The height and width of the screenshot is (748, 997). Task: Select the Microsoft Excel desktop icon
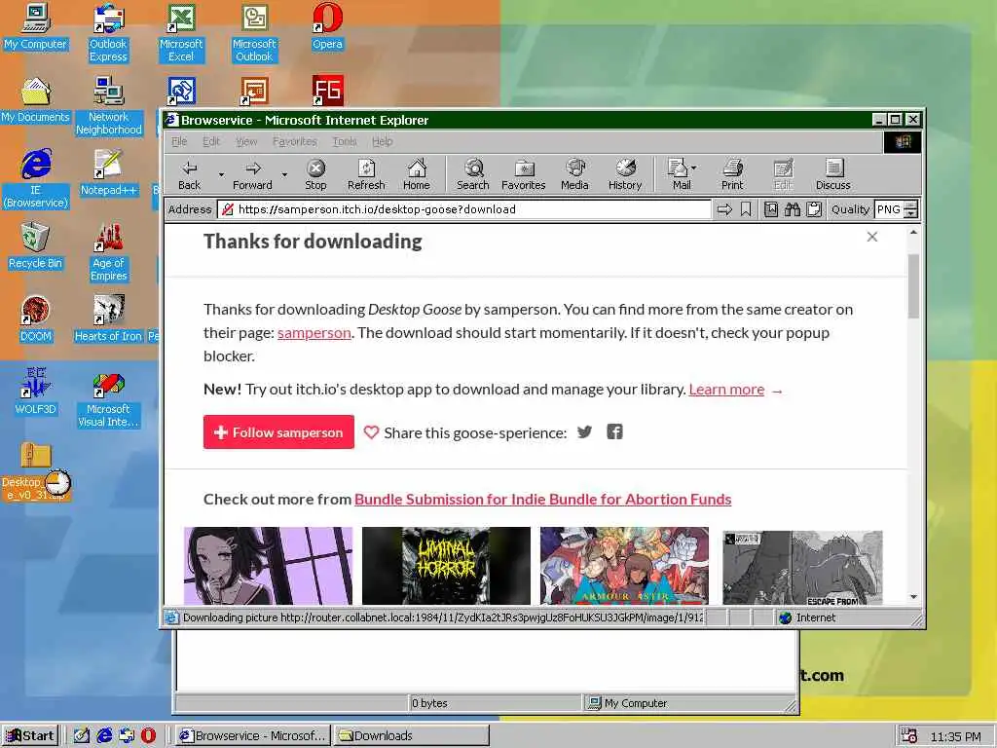[x=181, y=33]
